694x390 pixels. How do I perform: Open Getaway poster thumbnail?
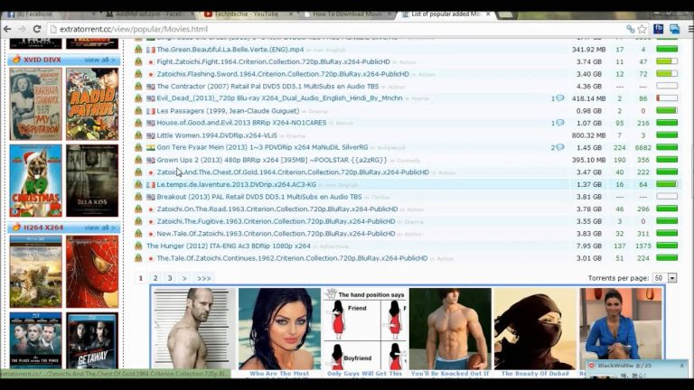pos(92,340)
